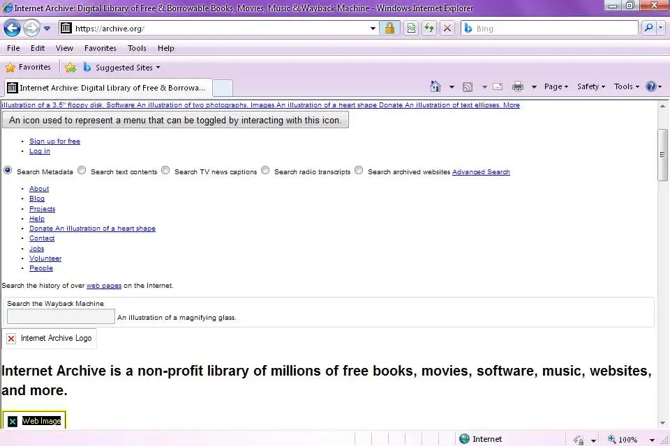
Task: Open the Favorites star panel button
Action: pyautogui.click(x=28, y=67)
